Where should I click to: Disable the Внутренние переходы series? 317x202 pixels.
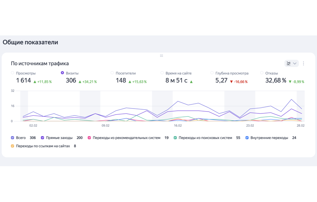[247, 138]
